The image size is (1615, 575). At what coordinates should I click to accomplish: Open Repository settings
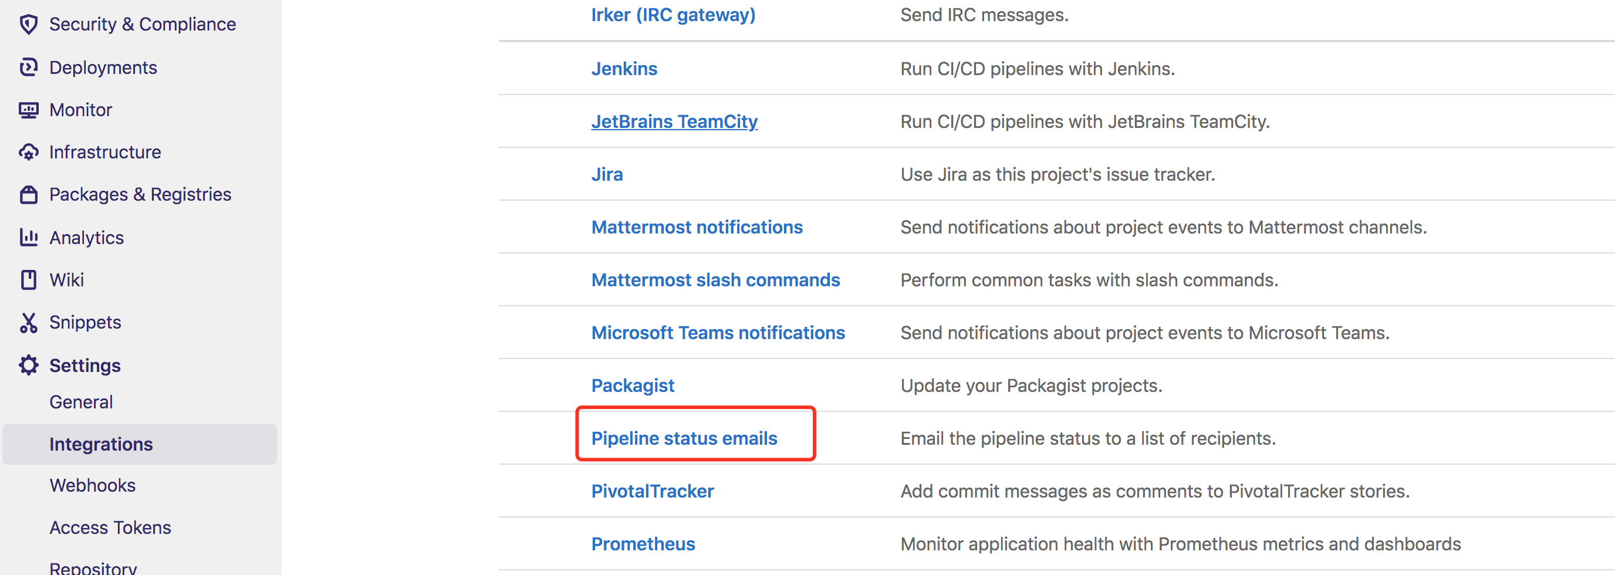pyautogui.click(x=93, y=567)
